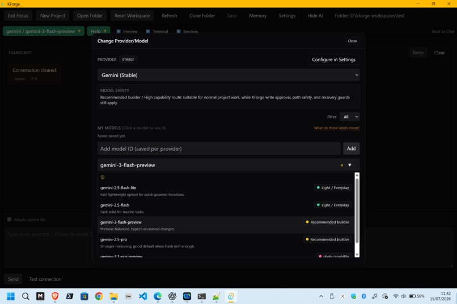Choose gemini-3-flash-preview in the model list

pyautogui.click(x=226, y=225)
